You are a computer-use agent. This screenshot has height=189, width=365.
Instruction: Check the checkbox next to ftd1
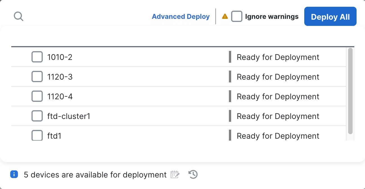[x=37, y=136]
